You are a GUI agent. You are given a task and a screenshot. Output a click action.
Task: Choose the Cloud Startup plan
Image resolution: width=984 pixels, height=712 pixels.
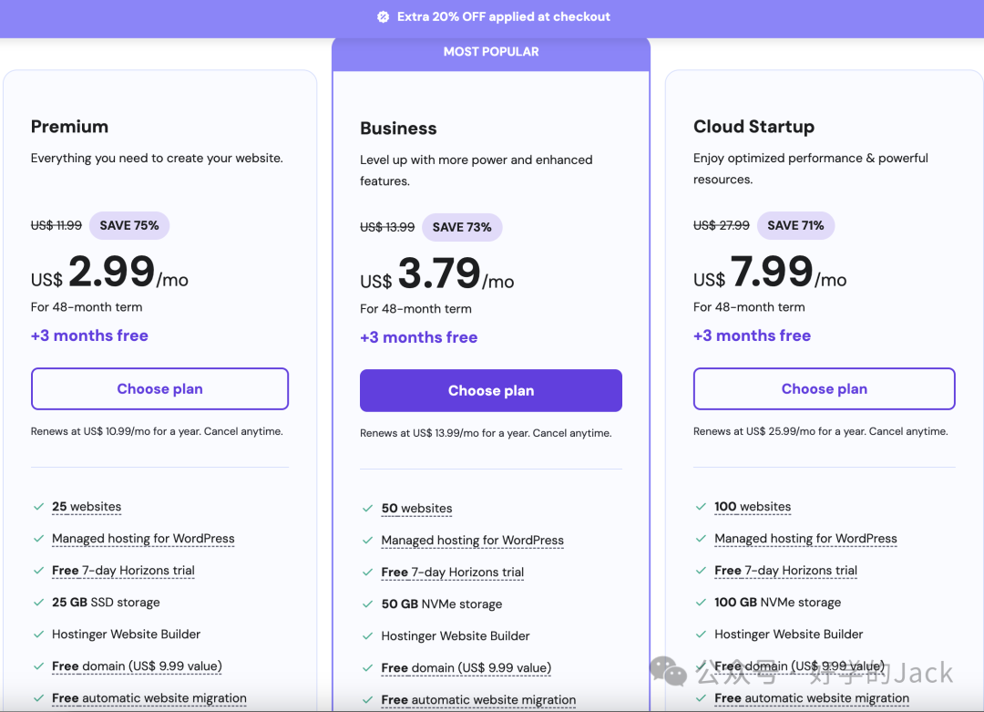pos(824,389)
